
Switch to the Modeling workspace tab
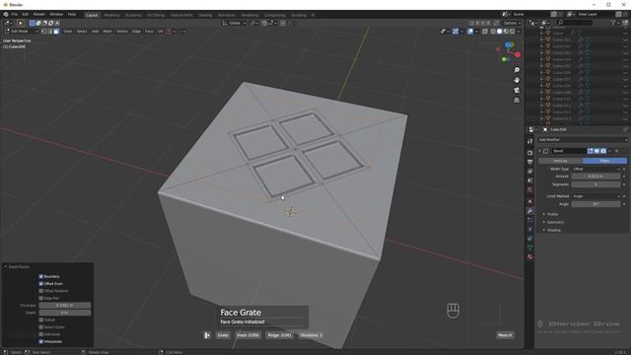pos(111,16)
